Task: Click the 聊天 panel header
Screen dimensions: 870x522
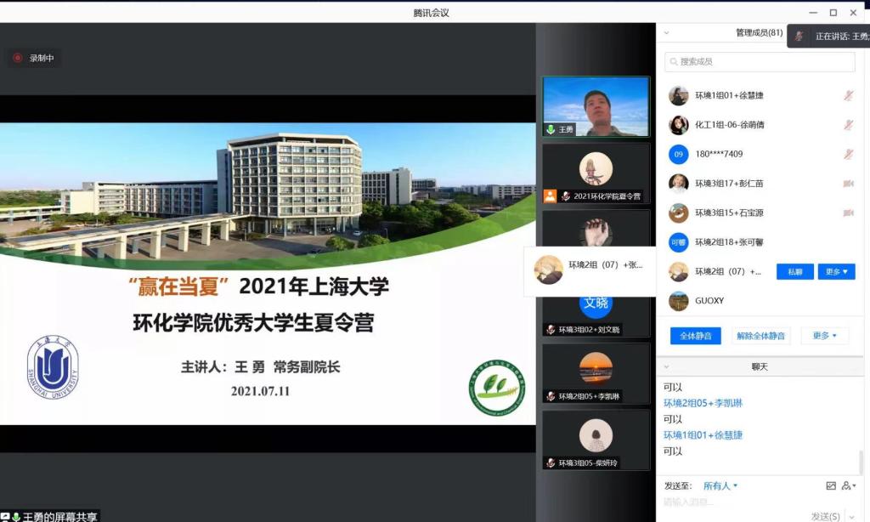Action: 759,367
